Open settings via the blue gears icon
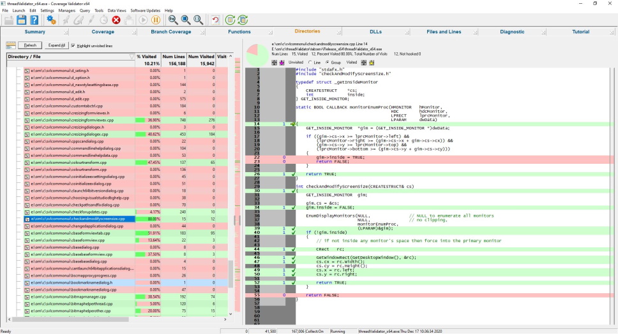 tap(51, 20)
